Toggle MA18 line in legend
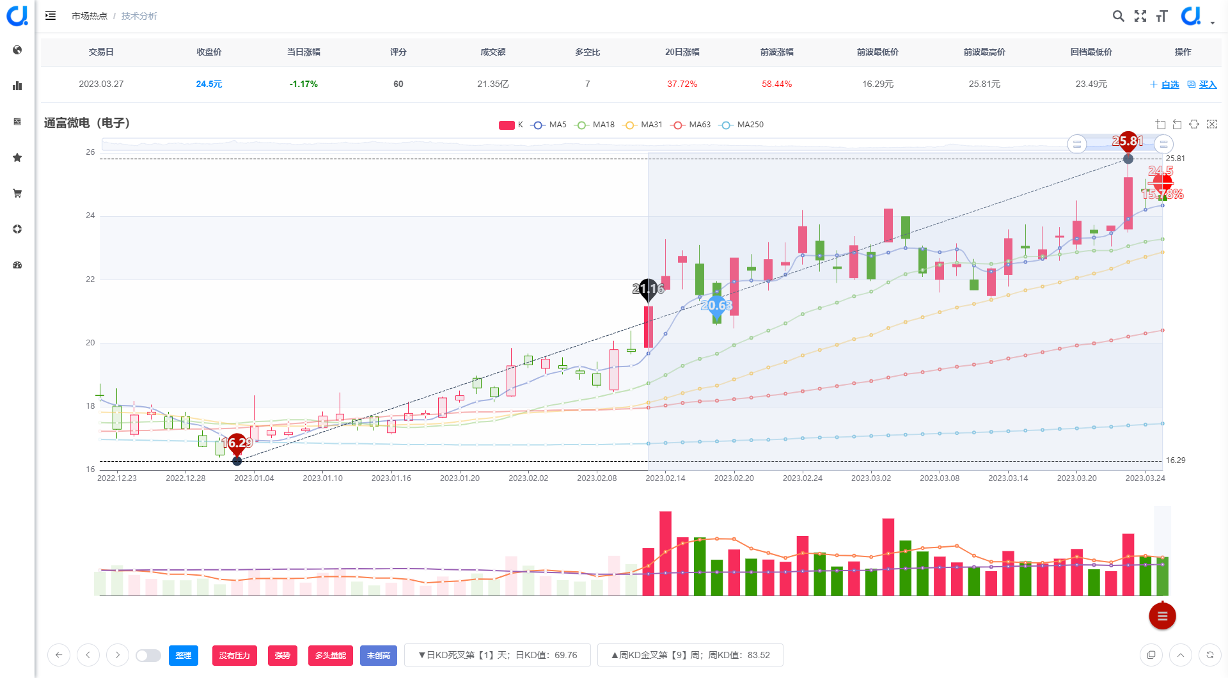The height and width of the screenshot is (678, 1228). [x=595, y=125]
